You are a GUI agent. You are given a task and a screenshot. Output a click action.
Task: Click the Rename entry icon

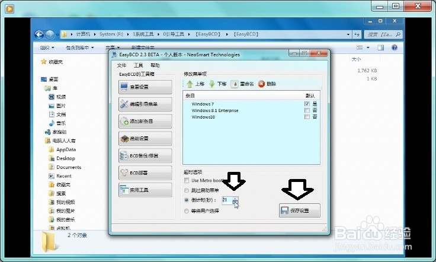[x=235, y=84]
